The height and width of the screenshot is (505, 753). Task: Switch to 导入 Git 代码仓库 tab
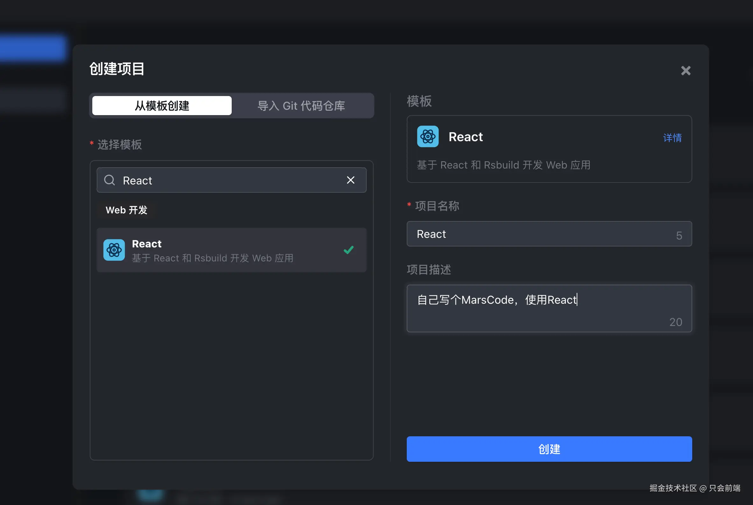click(x=301, y=106)
